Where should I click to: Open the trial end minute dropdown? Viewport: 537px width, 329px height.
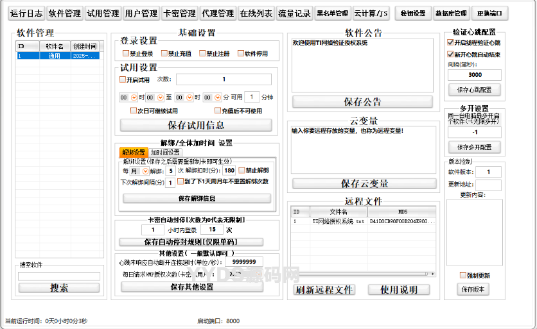tap(217, 97)
